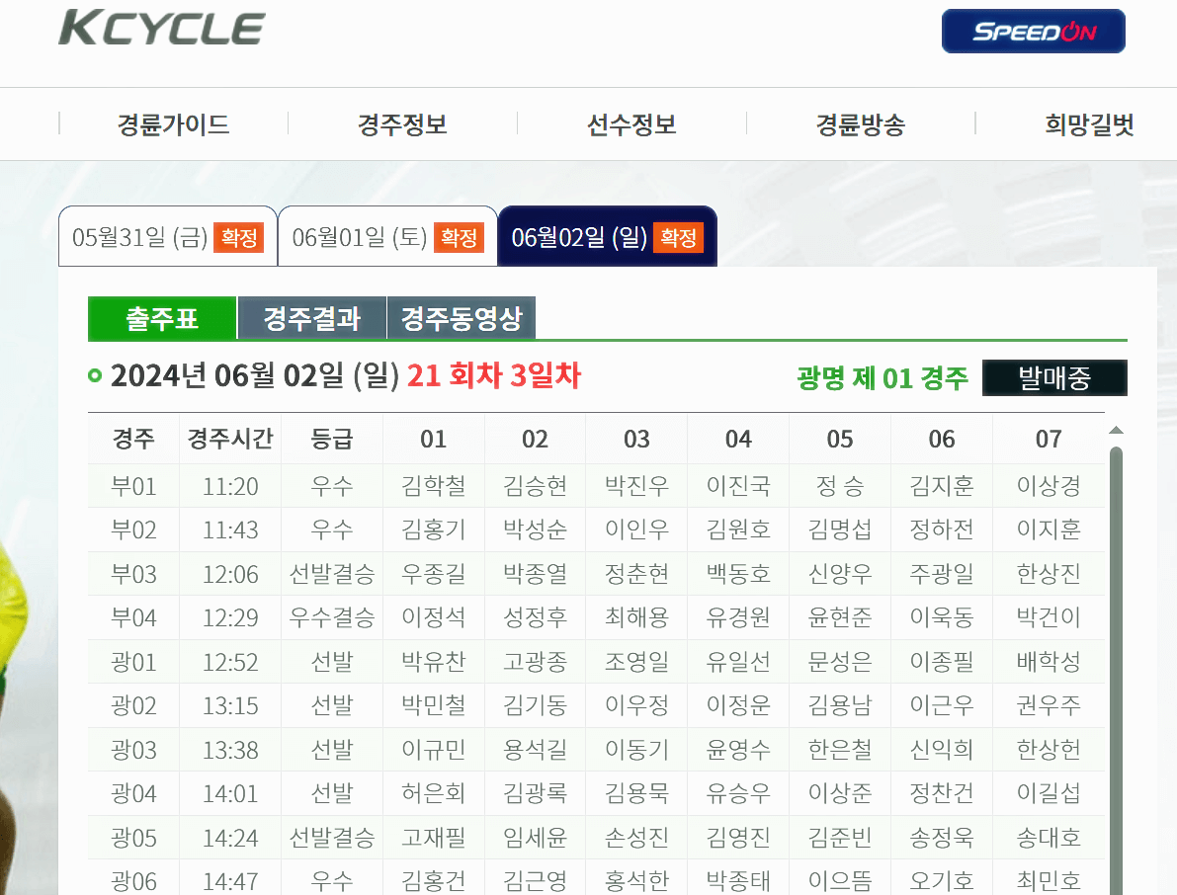Select the 05월31일 (금) date tab
Viewport: 1177px width, 895px height.
coord(168,236)
